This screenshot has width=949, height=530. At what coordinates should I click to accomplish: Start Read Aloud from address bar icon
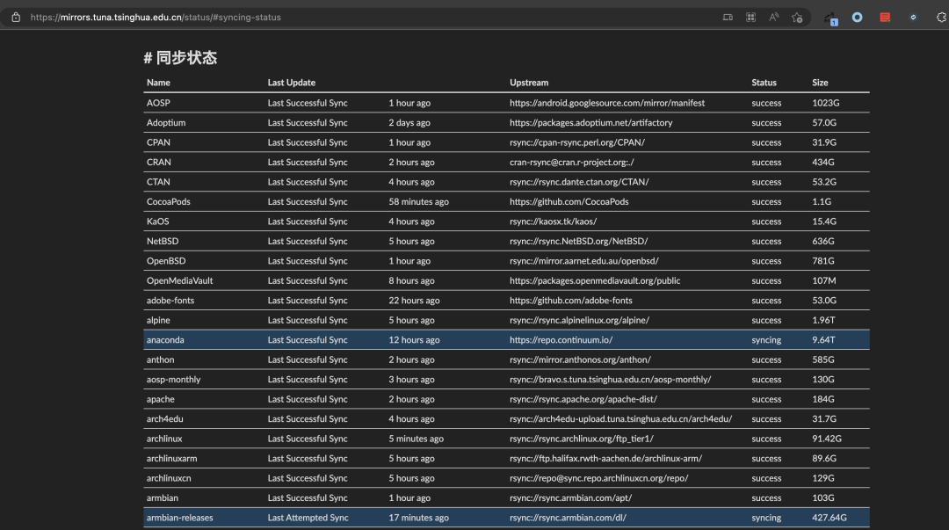(773, 18)
